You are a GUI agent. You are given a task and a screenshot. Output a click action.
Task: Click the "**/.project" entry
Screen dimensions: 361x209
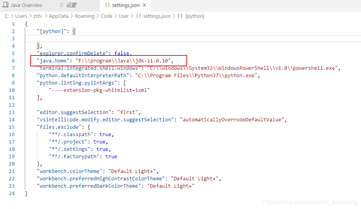click(x=68, y=142)
